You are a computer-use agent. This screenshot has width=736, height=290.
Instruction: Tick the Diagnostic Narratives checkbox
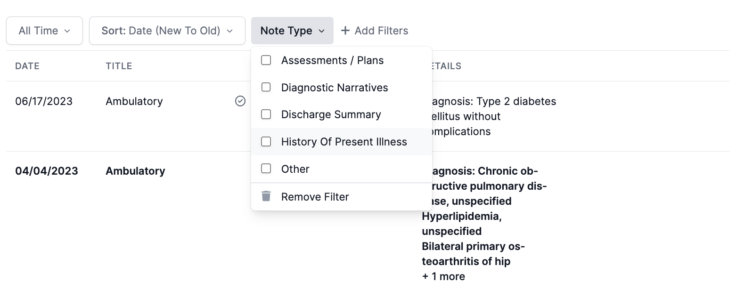point(266,88)
